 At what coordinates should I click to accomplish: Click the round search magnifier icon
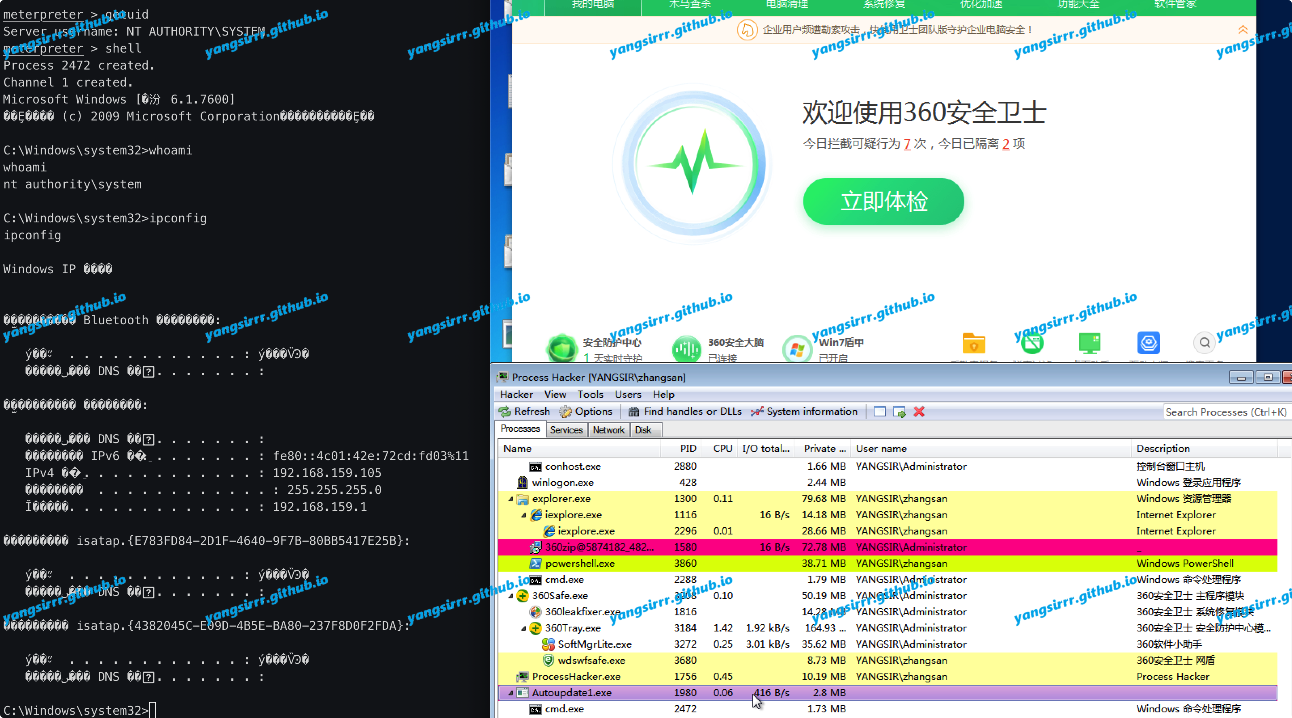click(1204, 343)
